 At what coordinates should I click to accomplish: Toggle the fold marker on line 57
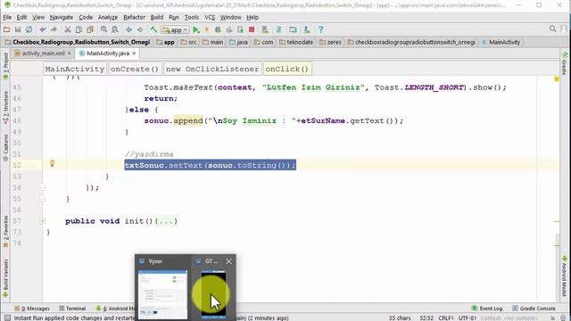coord(43,221)
